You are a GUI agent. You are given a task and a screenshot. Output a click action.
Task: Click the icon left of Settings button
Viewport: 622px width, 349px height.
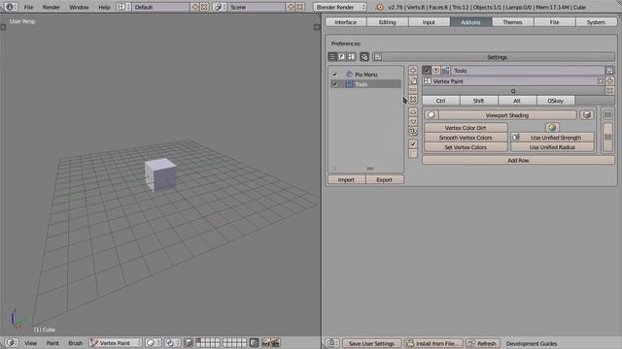point(378,57)
